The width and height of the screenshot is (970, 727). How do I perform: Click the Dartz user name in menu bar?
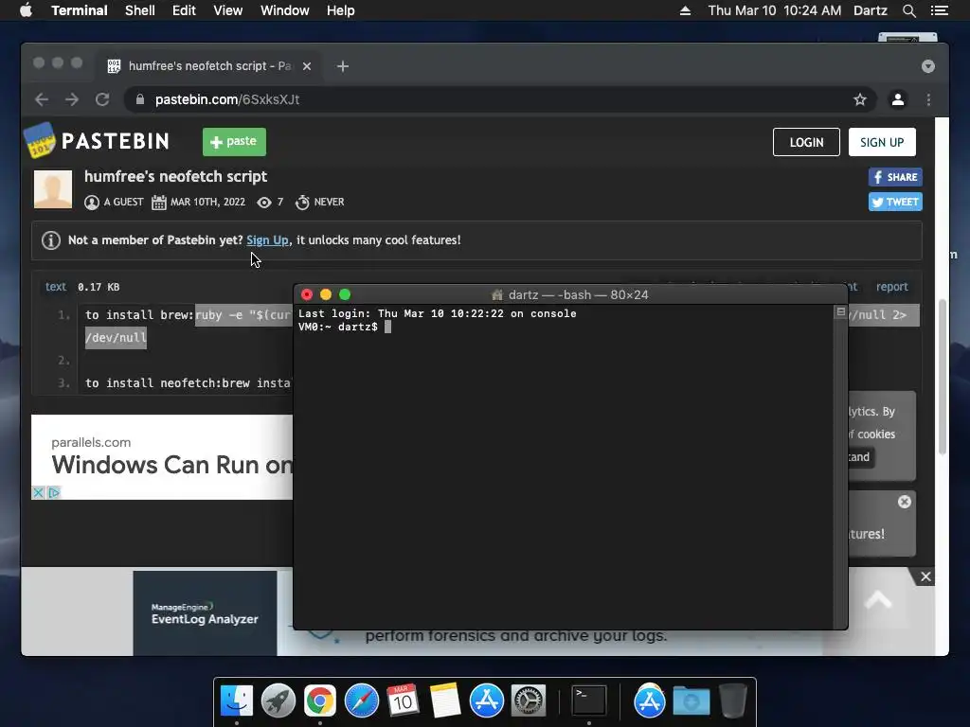870,10
